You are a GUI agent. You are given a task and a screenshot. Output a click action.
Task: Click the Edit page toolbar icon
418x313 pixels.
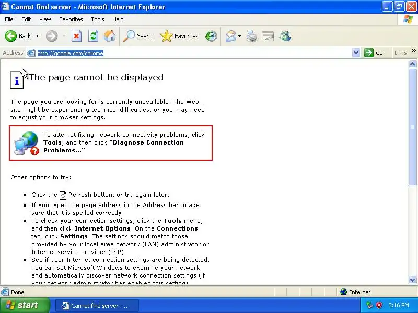point(268,36)
